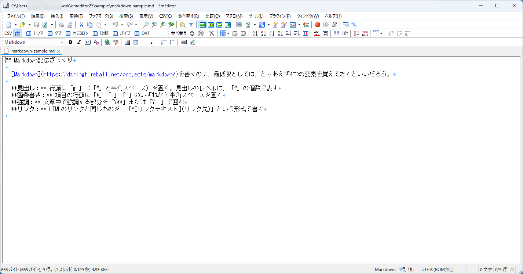Insert a table from the Markdown toolbar
This screenshot has height=274, width=523.
pyautogui.click(x=135, y=42)
